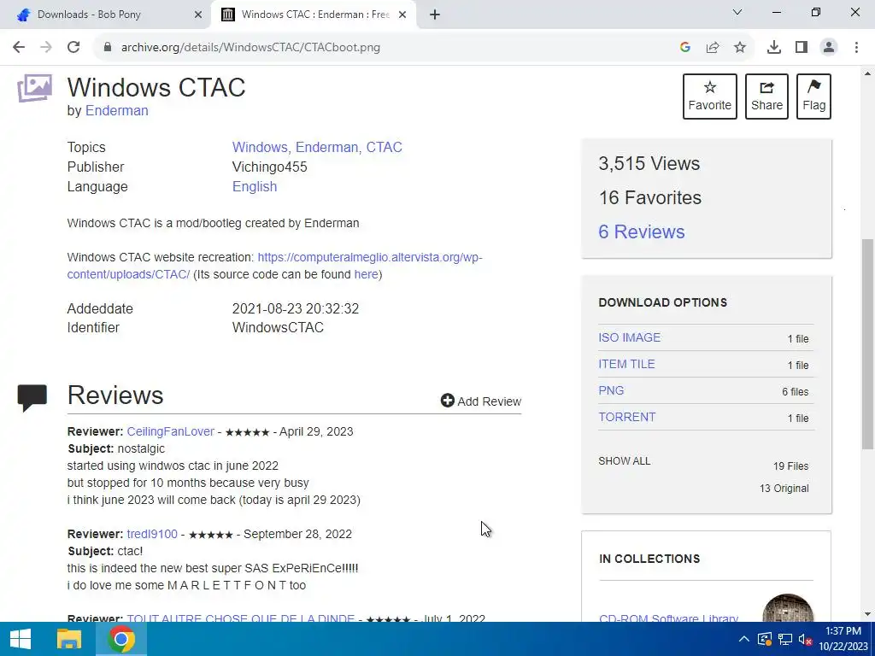Open the Windows Start button

click(21, 639)
